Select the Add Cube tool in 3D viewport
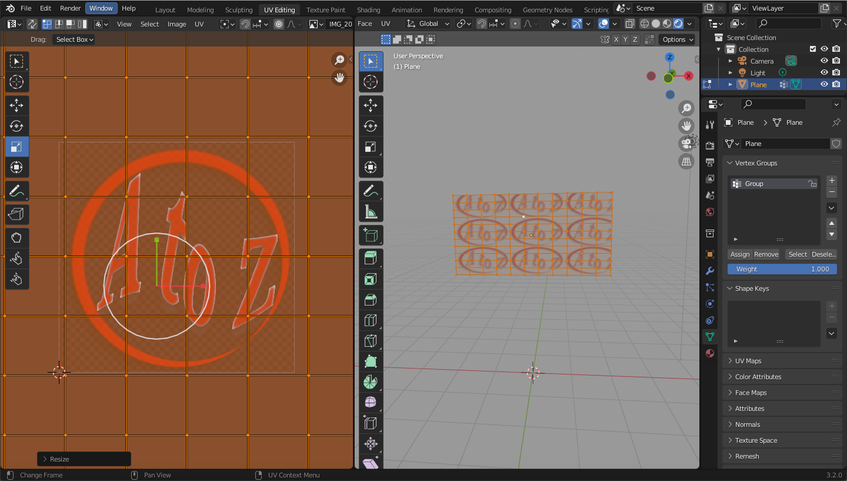This screenshot has width=847, height=481. click(x=371, y=235)
